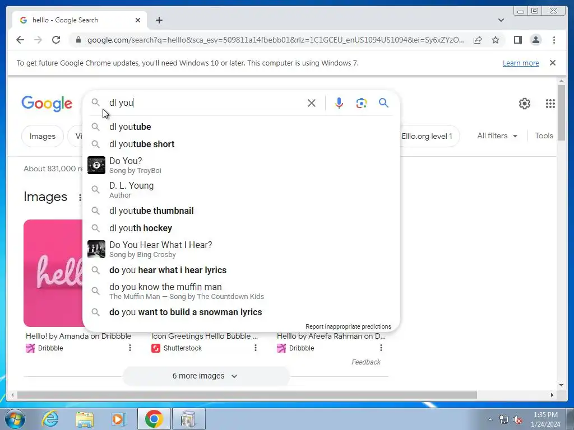Click inside the search box containing 'dl you'
Screen dimensions: 574x430
pyautogui.click(x=205, y=103)
